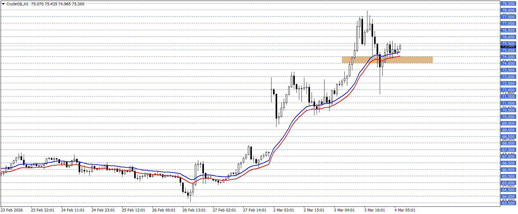
Task: Click the 25 Feb 12:01 time label
Action: click(x=134, y=210)
